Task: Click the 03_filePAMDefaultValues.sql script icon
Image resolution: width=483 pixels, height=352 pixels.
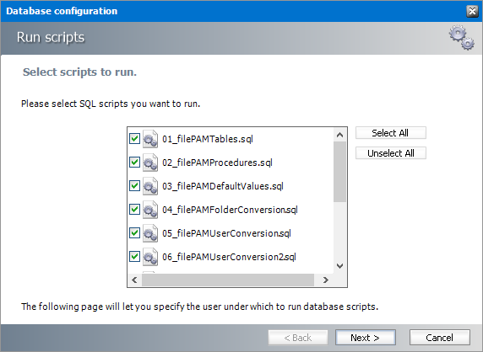Action: (150, 186)
